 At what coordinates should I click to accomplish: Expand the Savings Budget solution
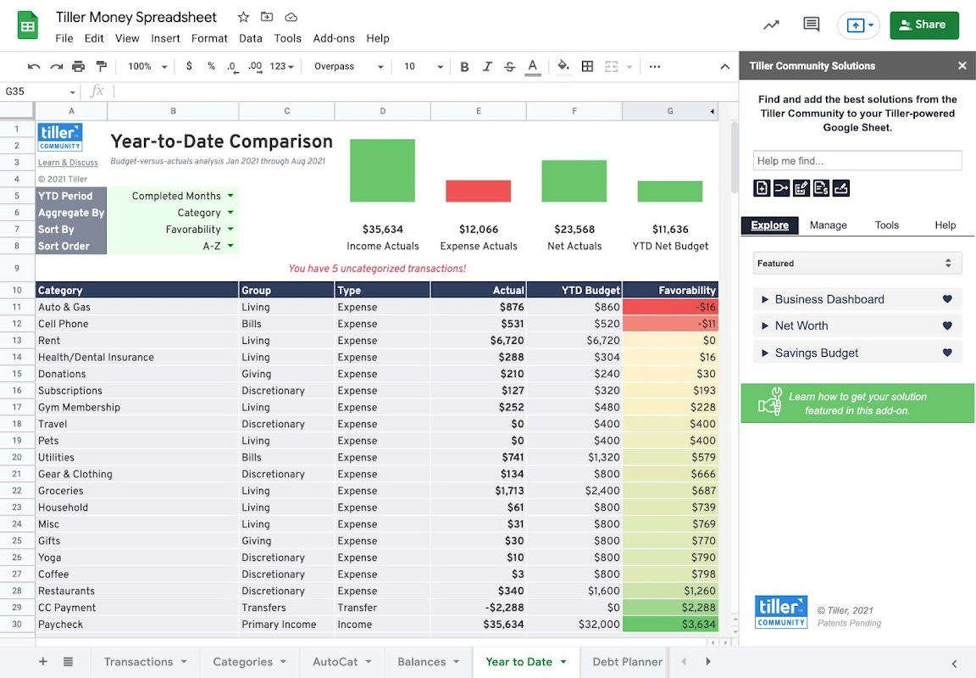[765, 353]
